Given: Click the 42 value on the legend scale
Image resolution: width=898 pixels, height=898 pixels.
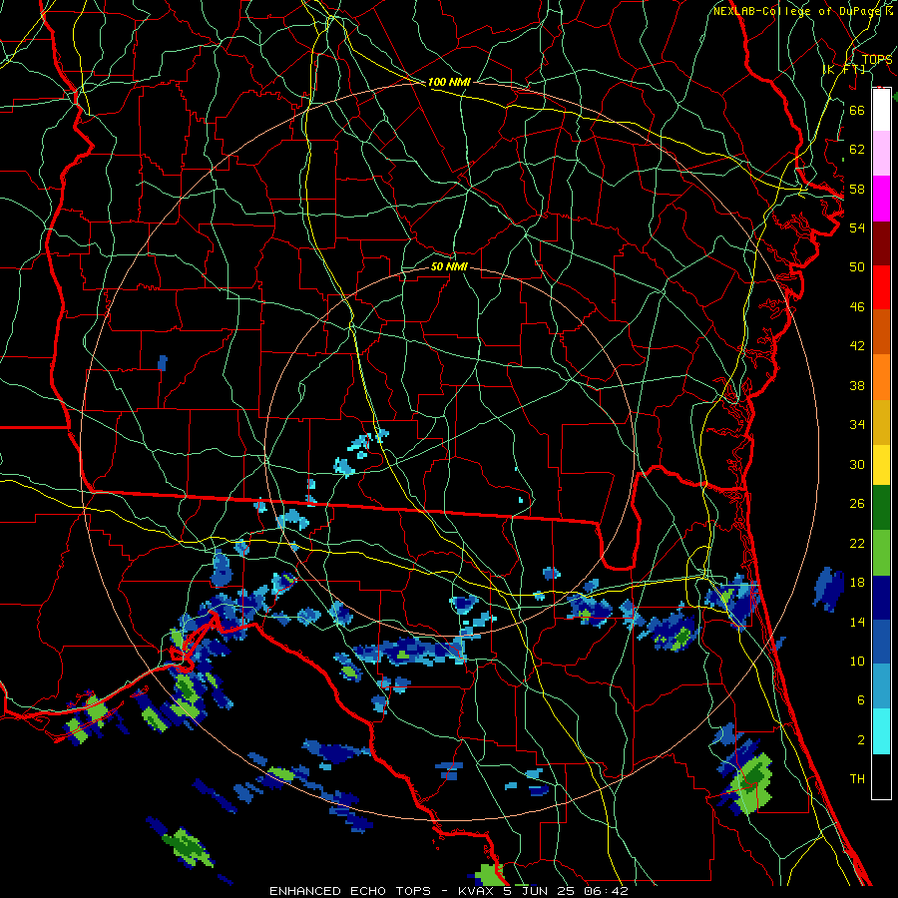Looking at the screenshot, I should click(x=857, y=346).
